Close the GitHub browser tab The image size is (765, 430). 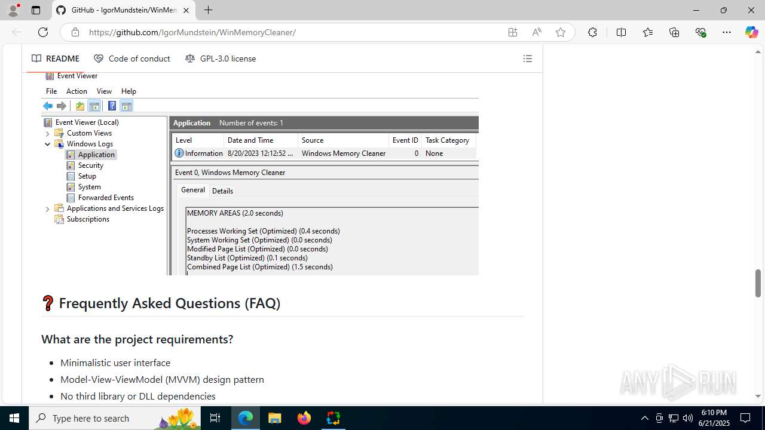coord(186,10)
